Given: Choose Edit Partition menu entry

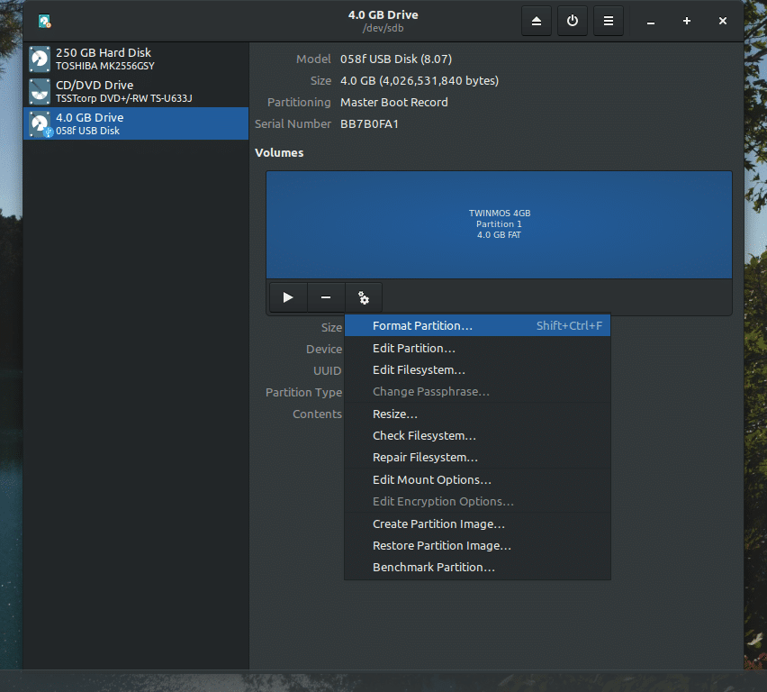Looking at the screenshot, I should [x=477, y=348].
